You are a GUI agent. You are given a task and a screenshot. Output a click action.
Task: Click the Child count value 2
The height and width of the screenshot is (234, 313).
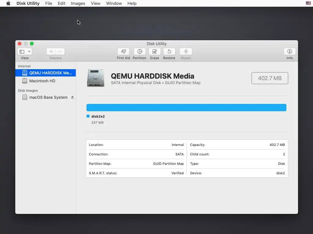click(x=284, y=154)
